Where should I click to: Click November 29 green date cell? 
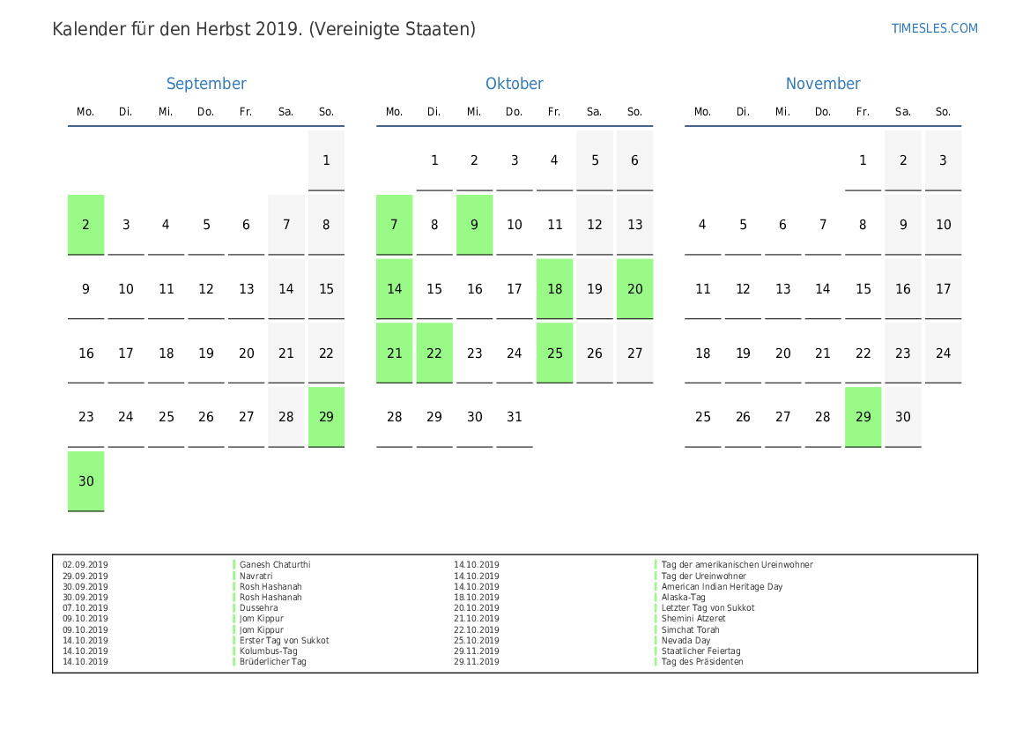point(863,417)
